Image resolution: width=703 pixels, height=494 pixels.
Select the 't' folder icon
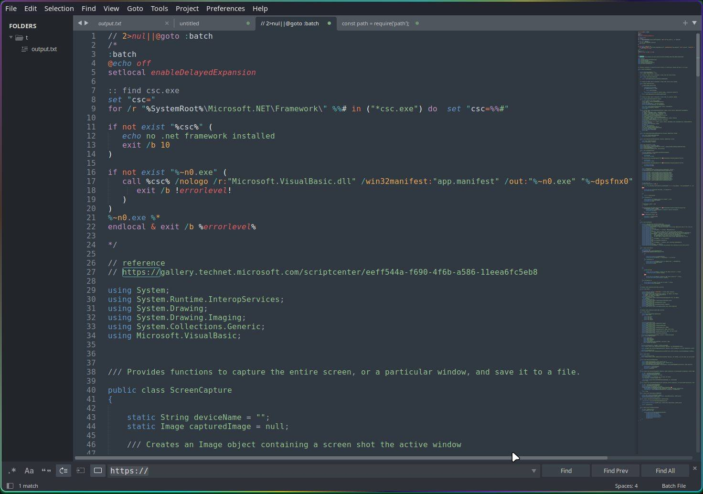(19, 37)
